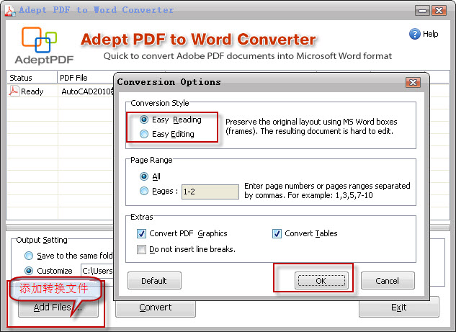Click the PDF icon beside Ready status
Viewport: 456px width, 332px height.
[x=14, y=91]
